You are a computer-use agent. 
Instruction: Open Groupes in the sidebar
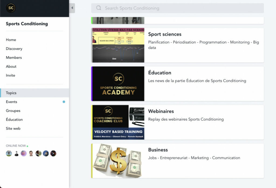13,111
